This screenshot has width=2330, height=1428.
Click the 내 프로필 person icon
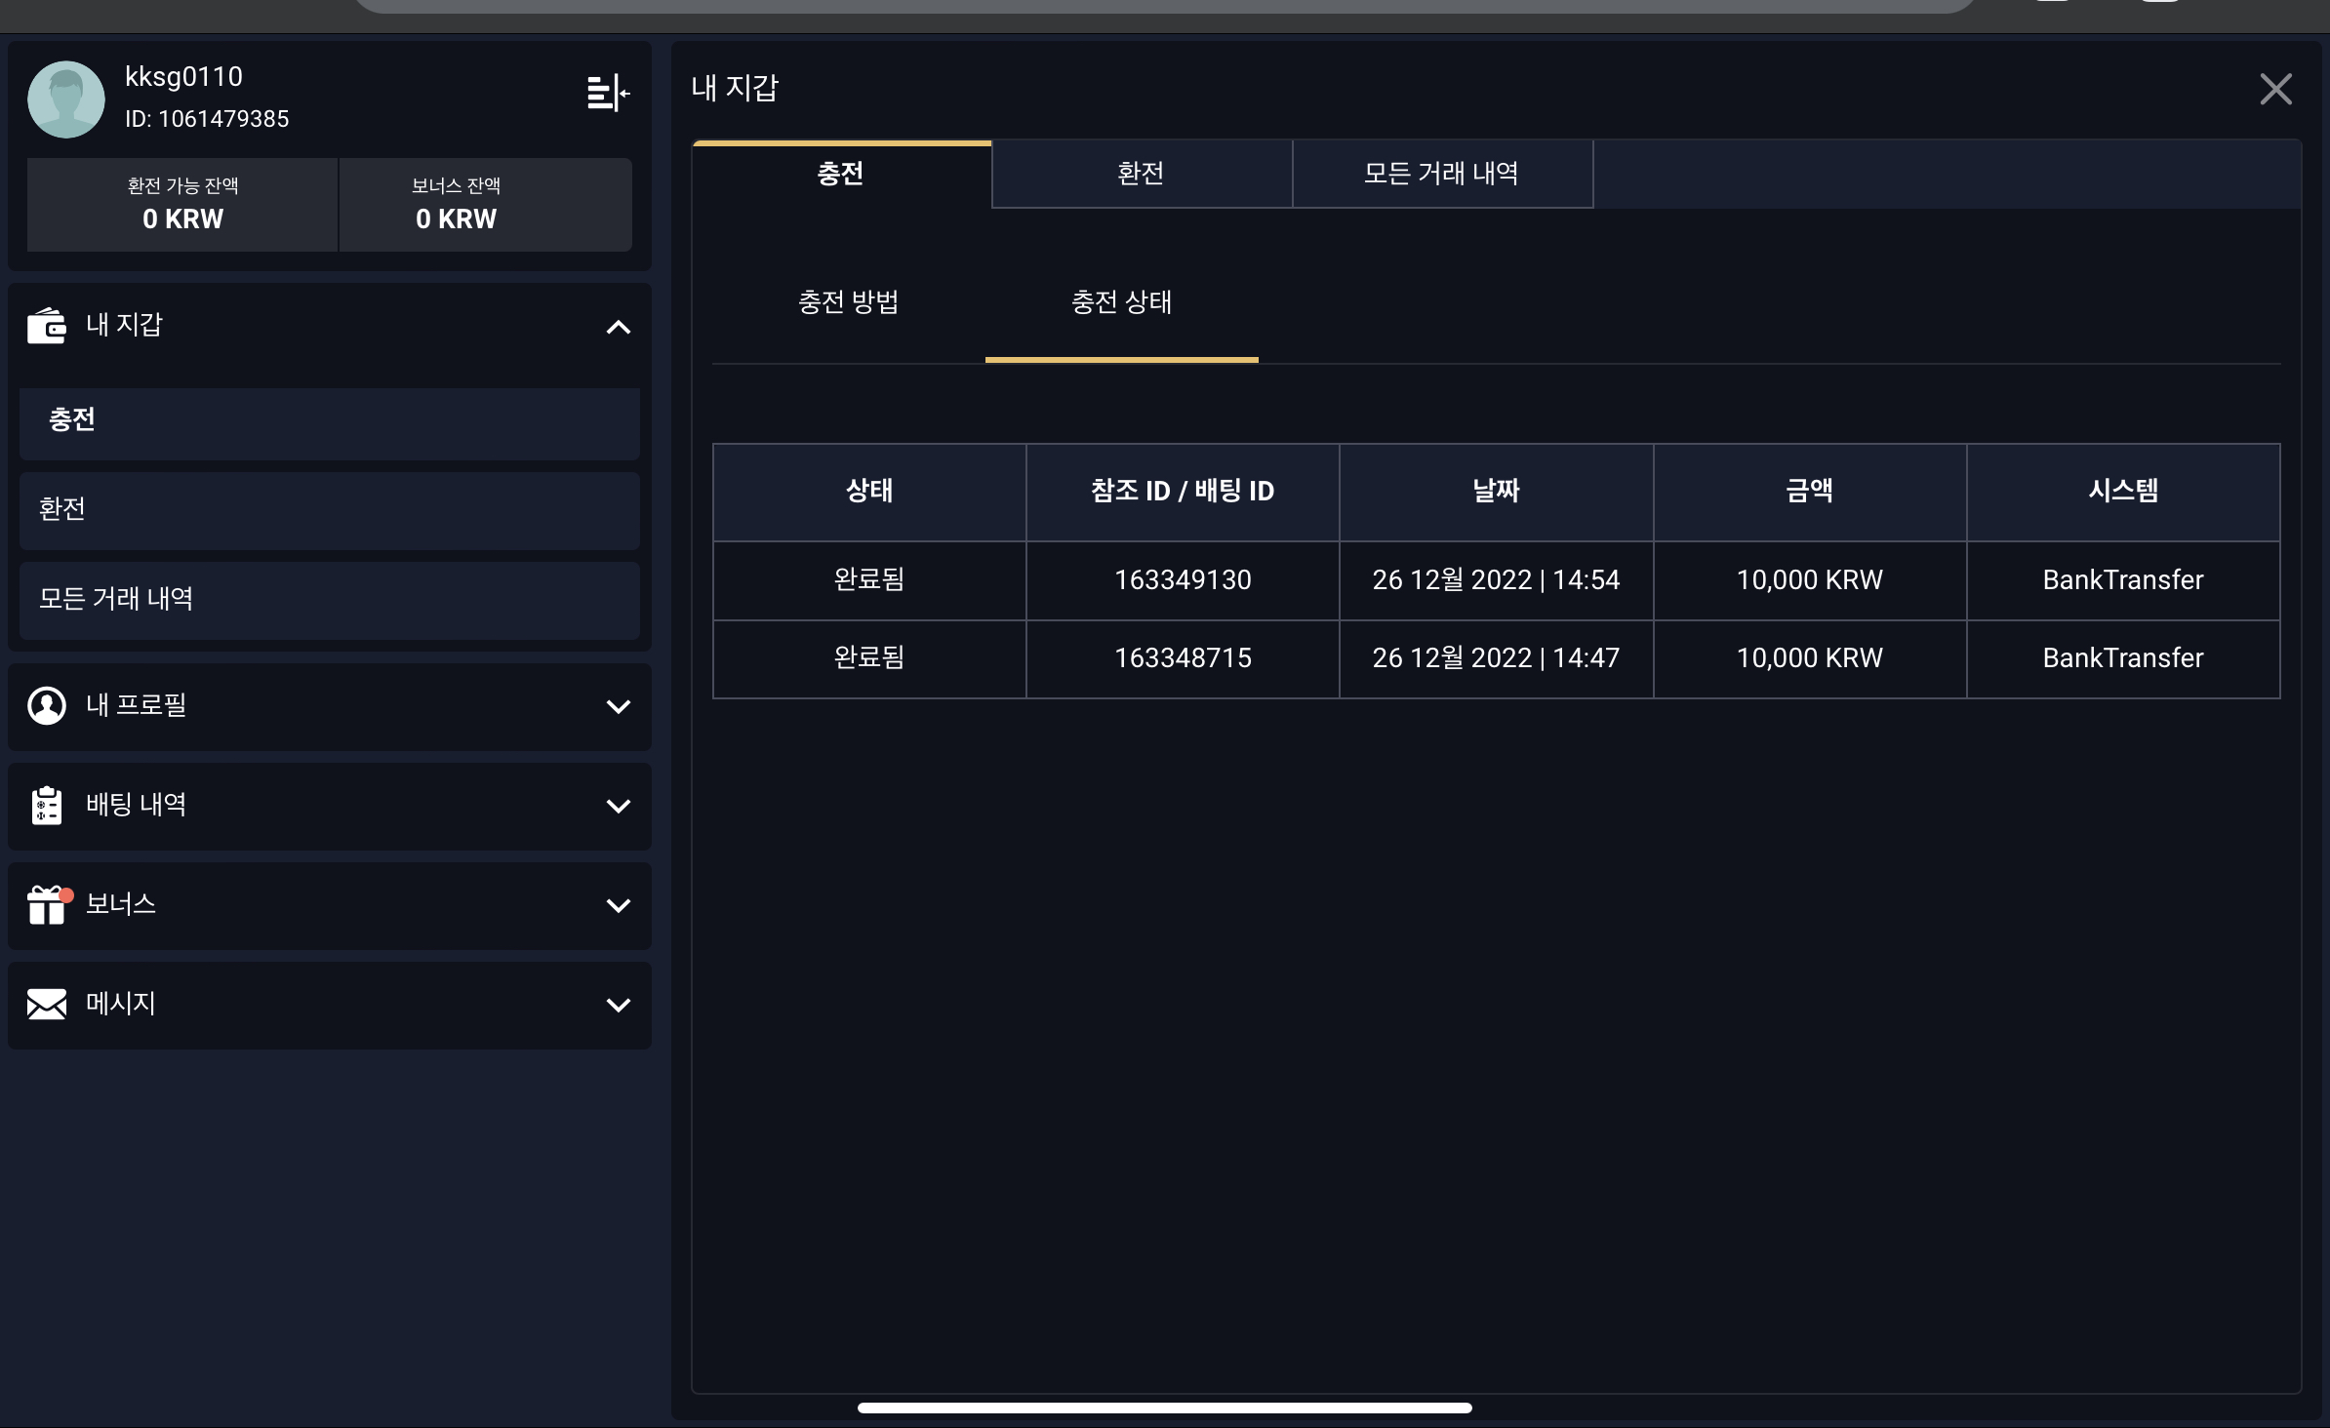[x=47, y=705]
